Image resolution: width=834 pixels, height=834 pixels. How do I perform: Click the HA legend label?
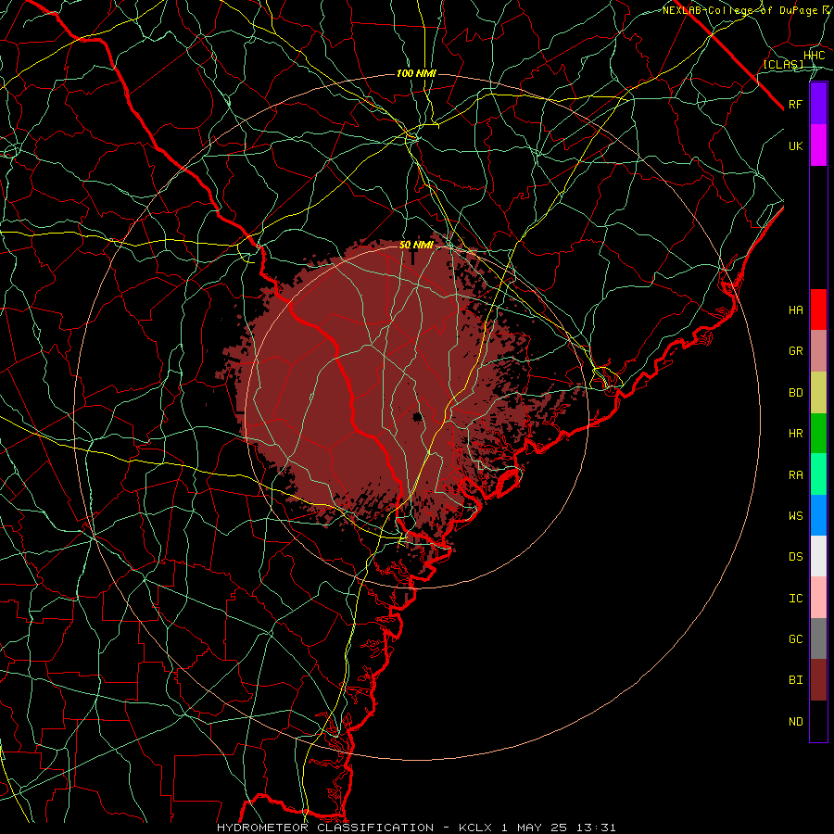coord(795,310)
